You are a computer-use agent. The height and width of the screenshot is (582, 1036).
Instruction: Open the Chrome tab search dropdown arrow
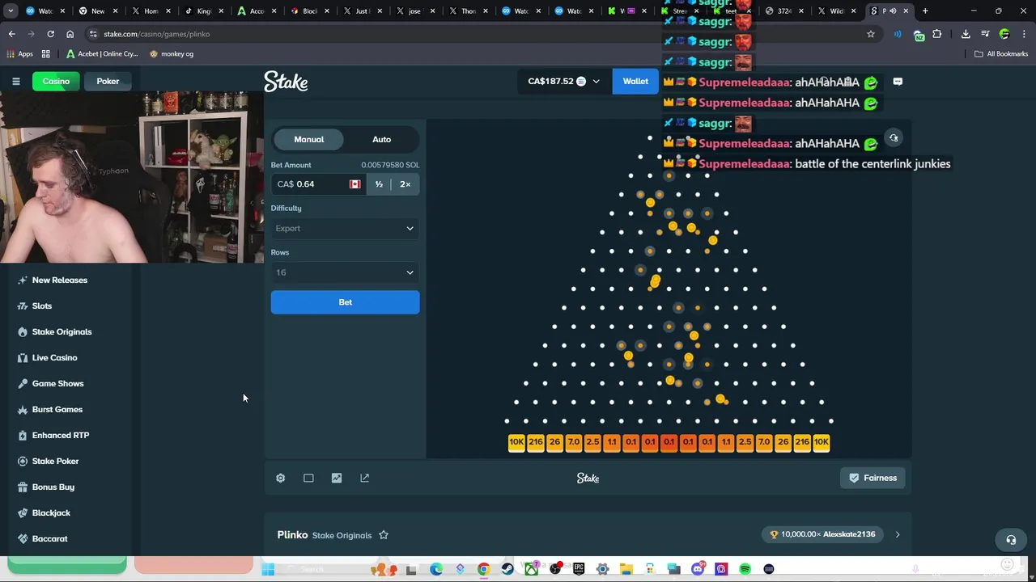[11, 11]
